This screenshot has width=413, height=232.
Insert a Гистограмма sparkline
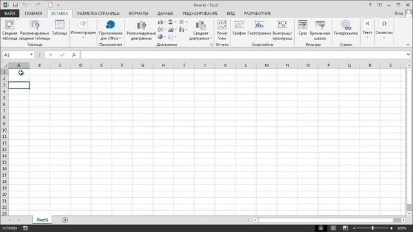point(259,28)
